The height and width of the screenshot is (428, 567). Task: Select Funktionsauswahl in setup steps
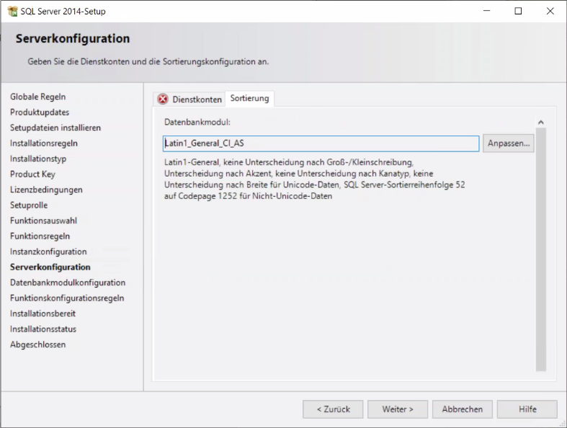pos(43,220)
